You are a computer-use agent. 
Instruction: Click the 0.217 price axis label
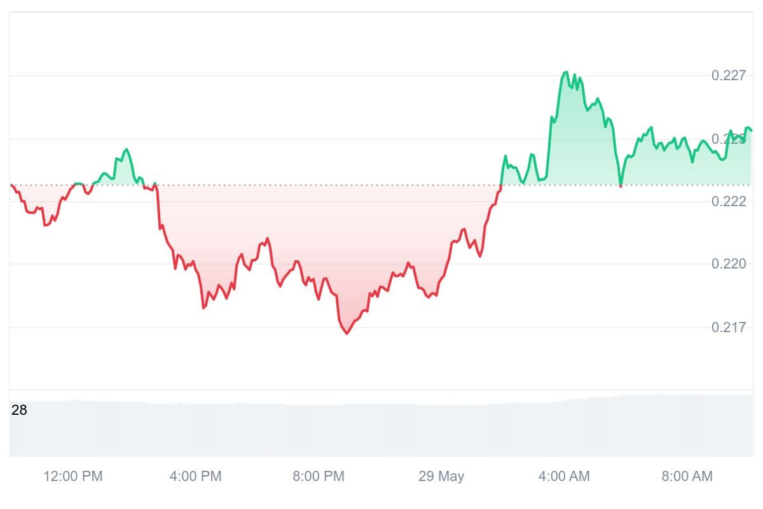tap(728, 327)
